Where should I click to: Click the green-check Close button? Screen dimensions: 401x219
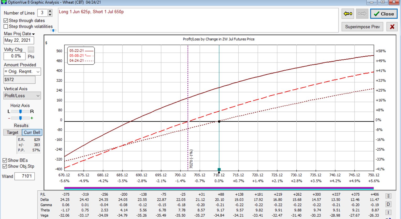(x=384, y=14)
